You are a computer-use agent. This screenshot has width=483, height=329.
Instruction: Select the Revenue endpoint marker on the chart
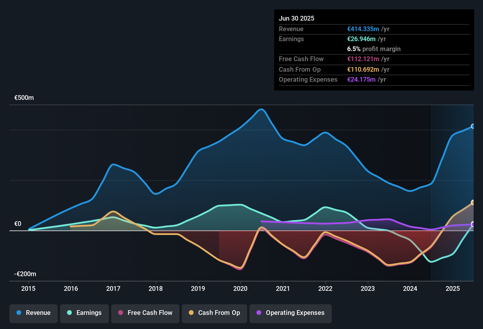473,126
